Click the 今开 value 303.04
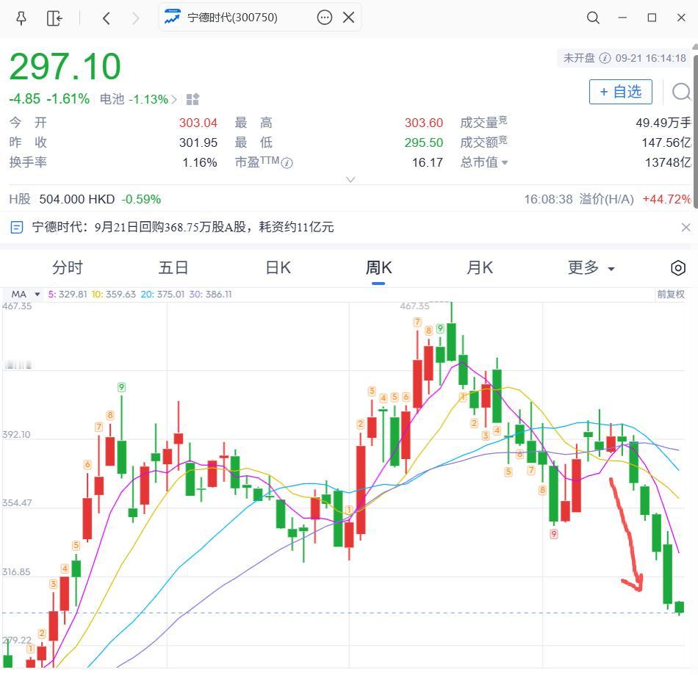 [198, 123]
